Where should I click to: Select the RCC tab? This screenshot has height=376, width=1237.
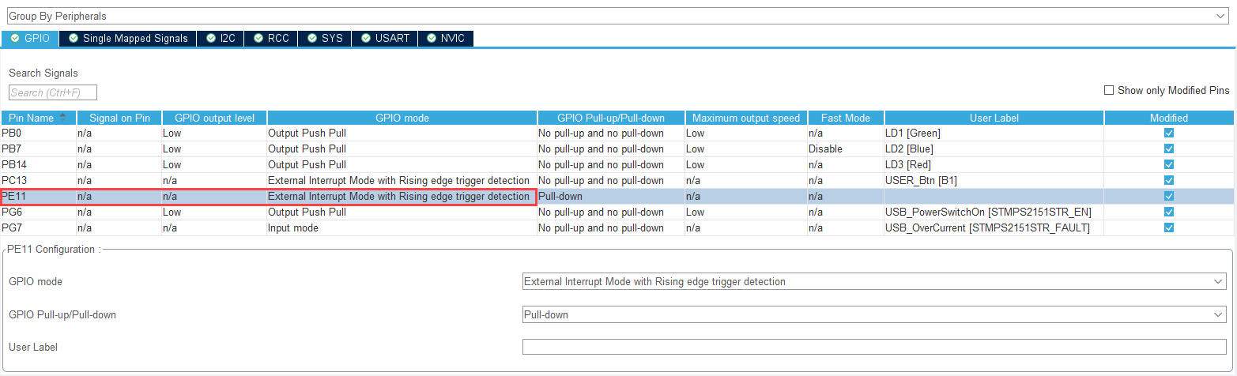271,38
